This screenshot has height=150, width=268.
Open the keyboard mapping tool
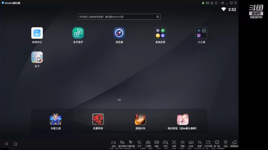coord(156,144)
